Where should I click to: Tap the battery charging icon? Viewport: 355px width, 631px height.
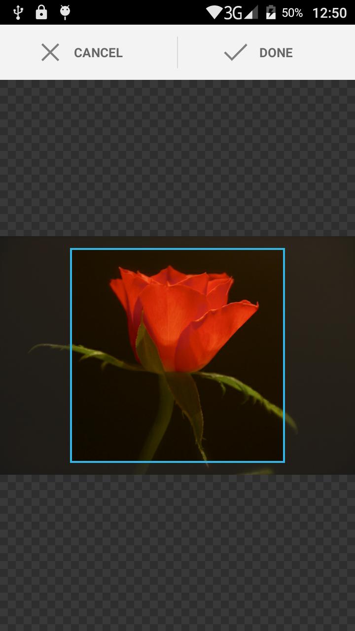tap(271, 12)
